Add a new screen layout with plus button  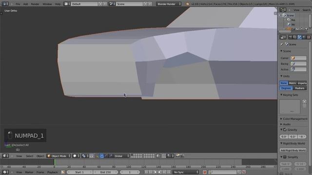pos(100,4)
